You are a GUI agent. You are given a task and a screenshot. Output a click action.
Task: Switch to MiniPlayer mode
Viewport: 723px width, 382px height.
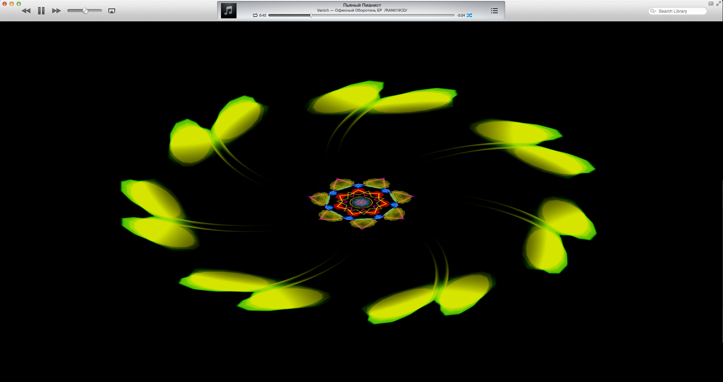pyautogui.click(x=712, y=3)
